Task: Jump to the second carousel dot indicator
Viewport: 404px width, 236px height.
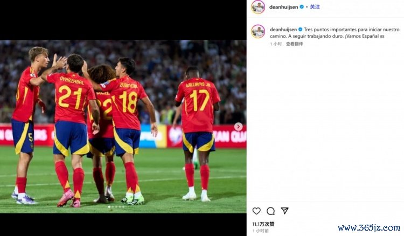Action: coord(113,207)
